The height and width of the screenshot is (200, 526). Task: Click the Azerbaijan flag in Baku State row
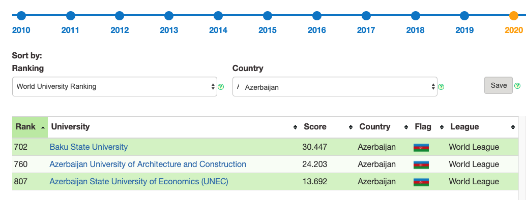click(421, 147)
